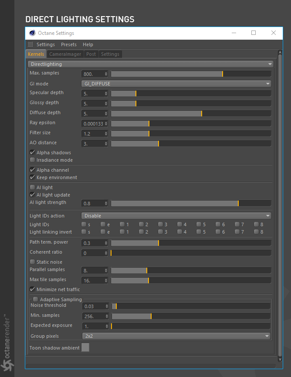Adjust the Specular depth slider
Image resolution: width=291 pixels, height=377 pixels.
click(191, 94)
